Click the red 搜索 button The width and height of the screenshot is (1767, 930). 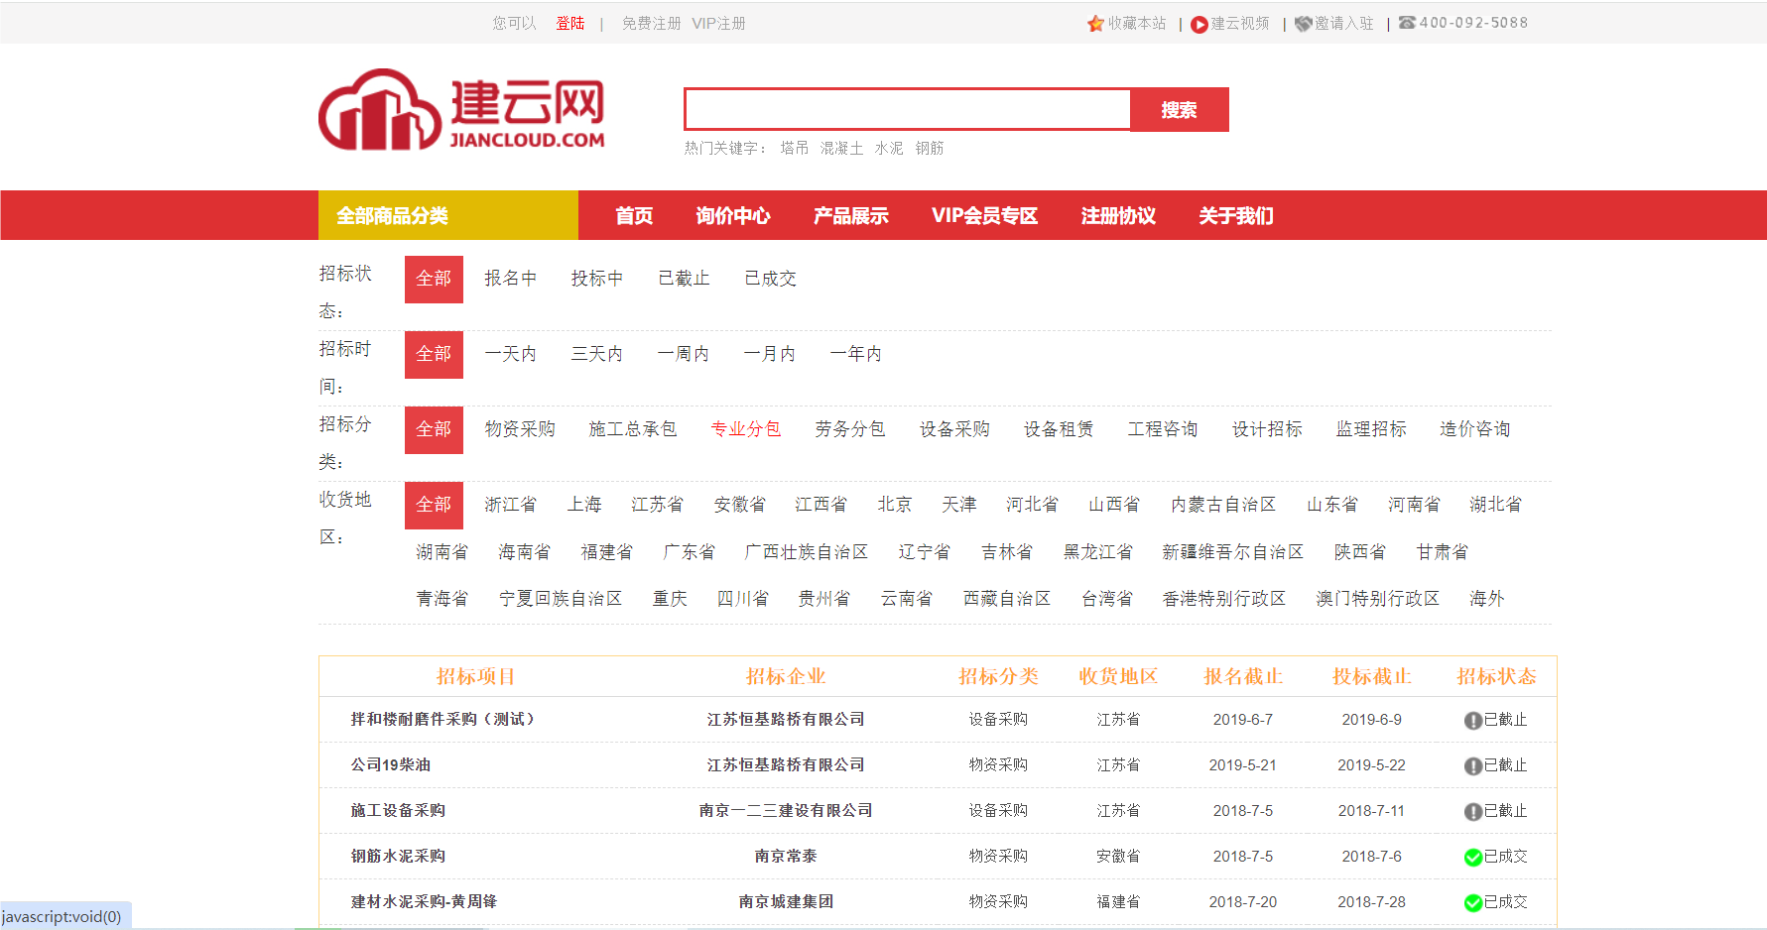click(x=1180, y=109)
